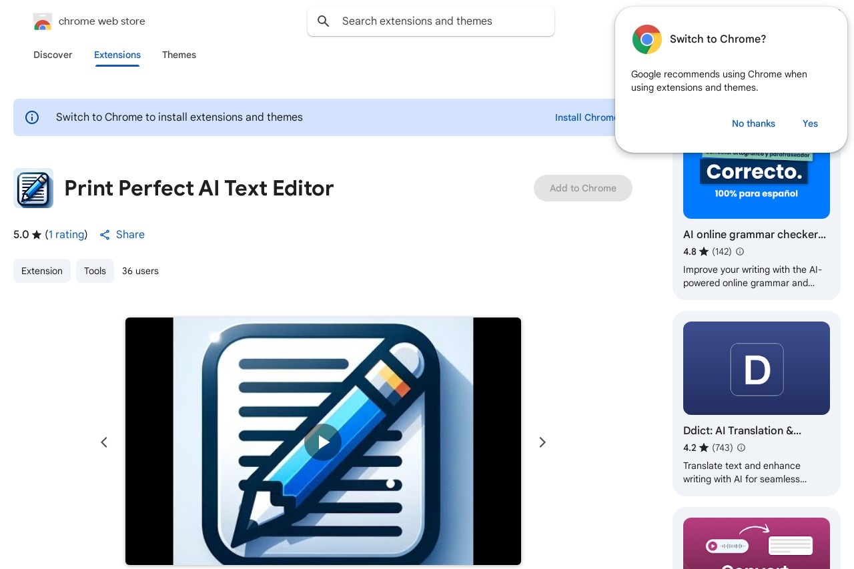854x569 pixels.
Task: Decline with No thanks button
Action: pyautogui.click(x=753, y=123)
